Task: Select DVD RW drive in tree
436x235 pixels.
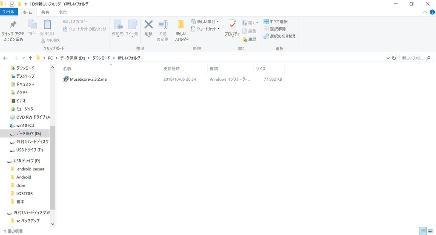Action: click(x=30, y=117)
